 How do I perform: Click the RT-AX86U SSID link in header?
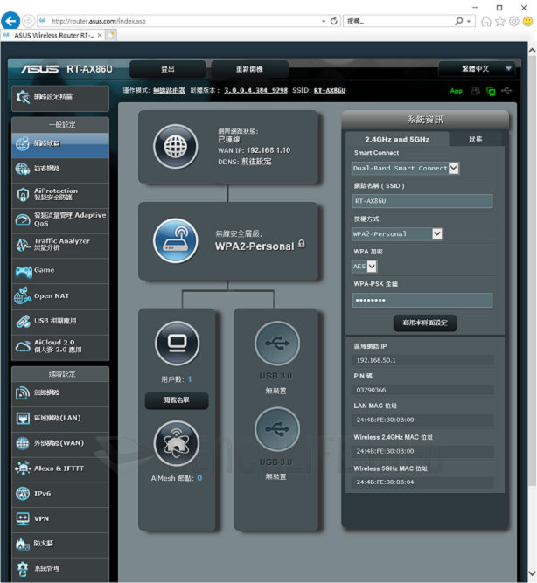pos(330,90)
